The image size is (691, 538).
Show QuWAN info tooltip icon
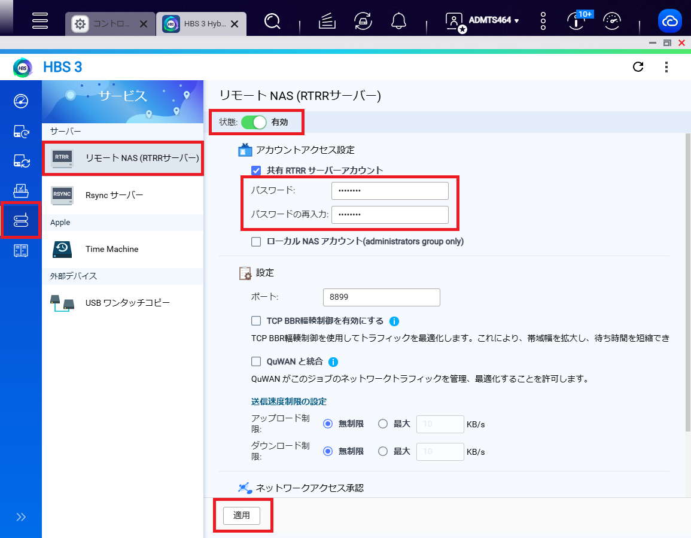point(334,362)
